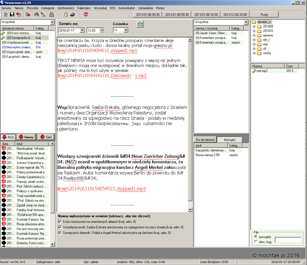Click the new document toolbar icon
This screenshot has height=265, width=307.
6,14
